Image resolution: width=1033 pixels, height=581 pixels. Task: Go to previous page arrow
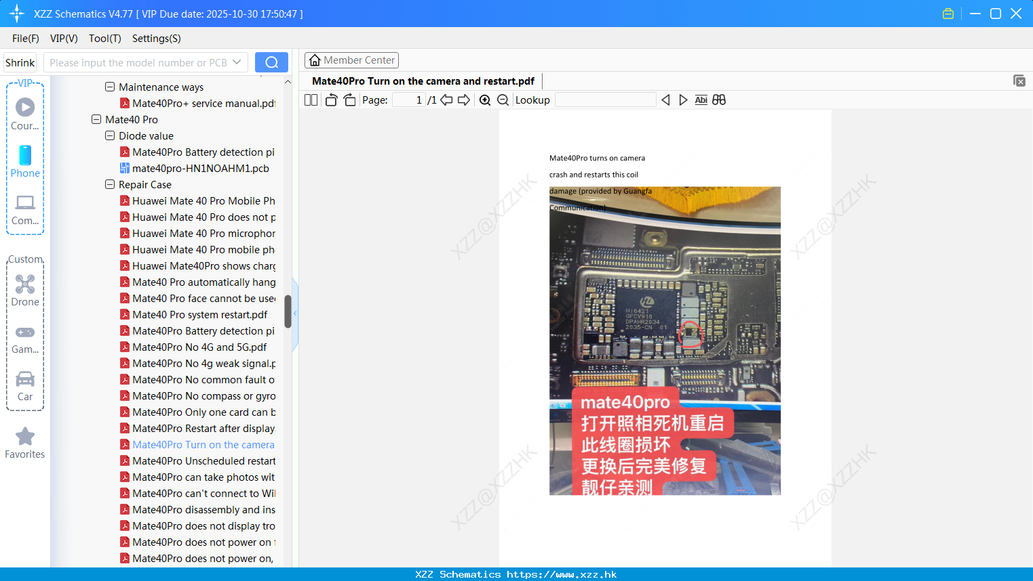click(446, 100)
